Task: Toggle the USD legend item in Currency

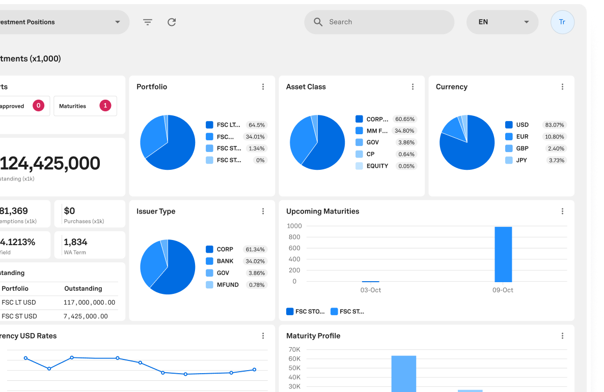Action: [x=522, y=125]
